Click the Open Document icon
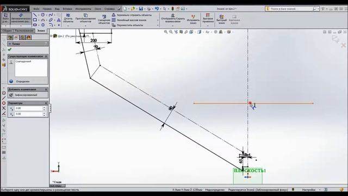 tap(133, 9)
